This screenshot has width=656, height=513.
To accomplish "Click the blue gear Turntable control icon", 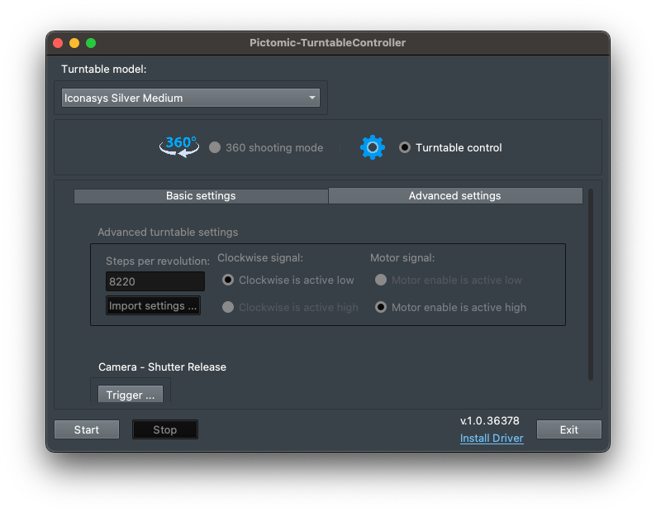I will click(373, 147).
